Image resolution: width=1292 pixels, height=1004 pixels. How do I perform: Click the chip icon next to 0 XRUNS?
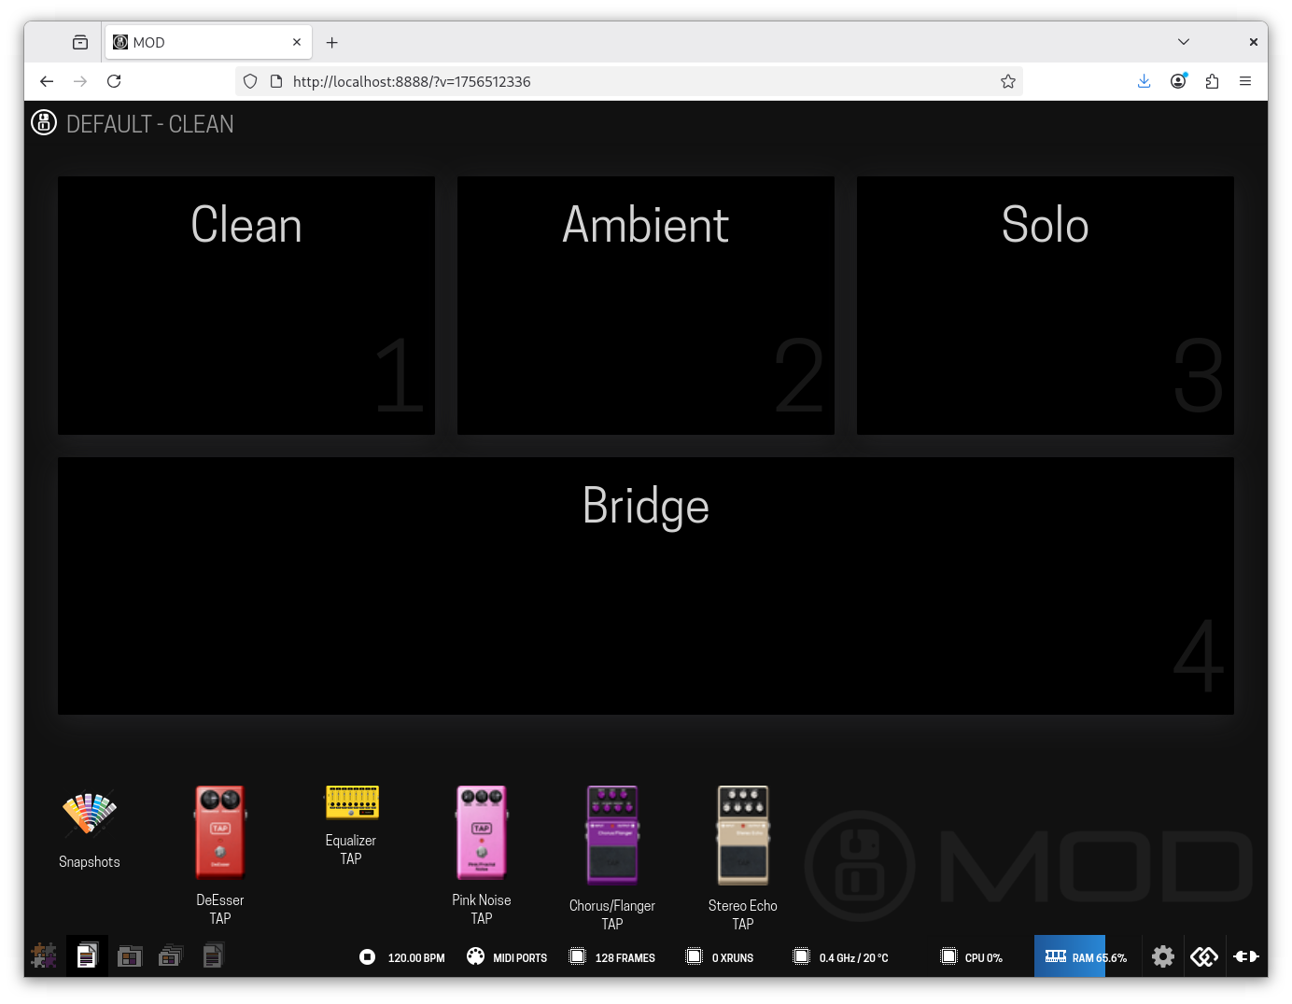pyautogui.click(x=694, y=956)
